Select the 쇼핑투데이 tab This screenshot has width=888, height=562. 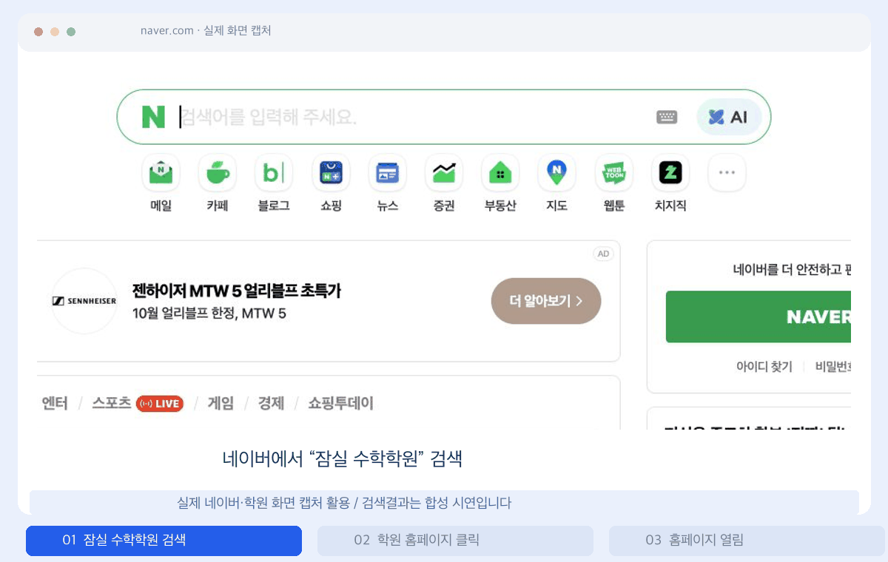[x=341, y=403]
